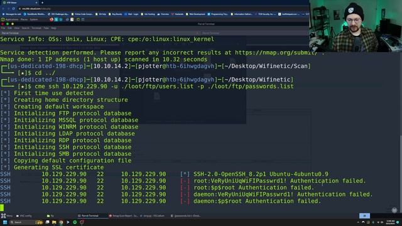Screen dimensions: 402x226
Task: Click the cyan launcher icon next to Firefox
Action: tap(56, 19)
